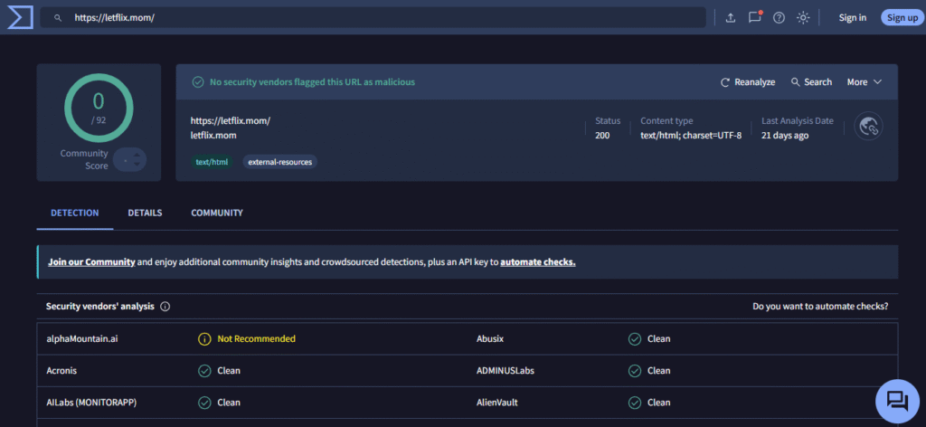This screenshot has height=427, width=926.
Task: Click the Search button in summary header
Action: pos(811,82)
